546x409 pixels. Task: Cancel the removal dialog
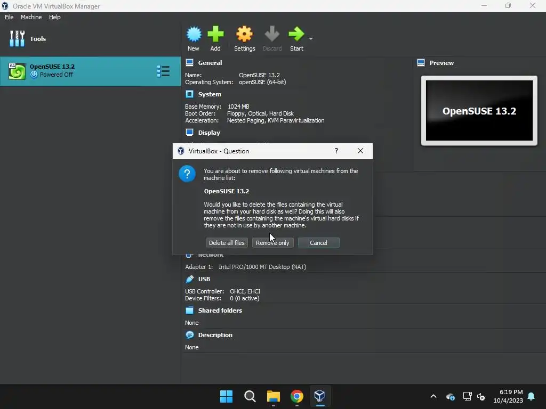[x=319, y=243]
